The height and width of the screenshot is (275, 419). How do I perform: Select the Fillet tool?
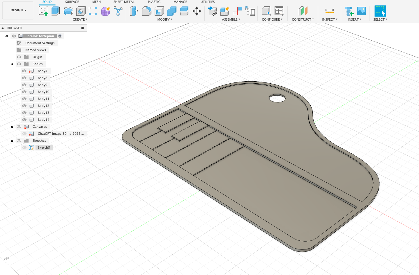click(x=146, y=11)
